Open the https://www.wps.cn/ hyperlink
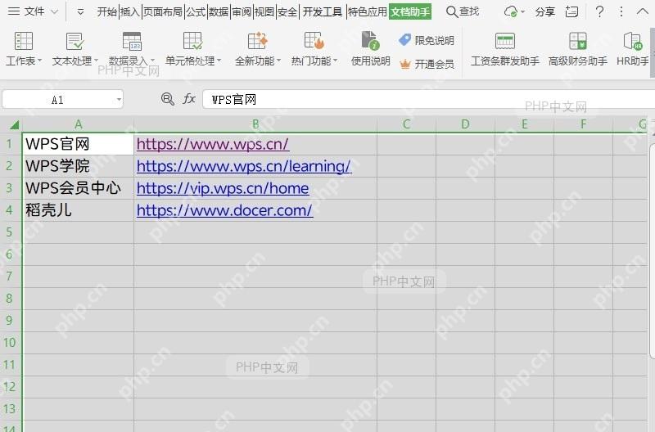 tap(213, 145)
